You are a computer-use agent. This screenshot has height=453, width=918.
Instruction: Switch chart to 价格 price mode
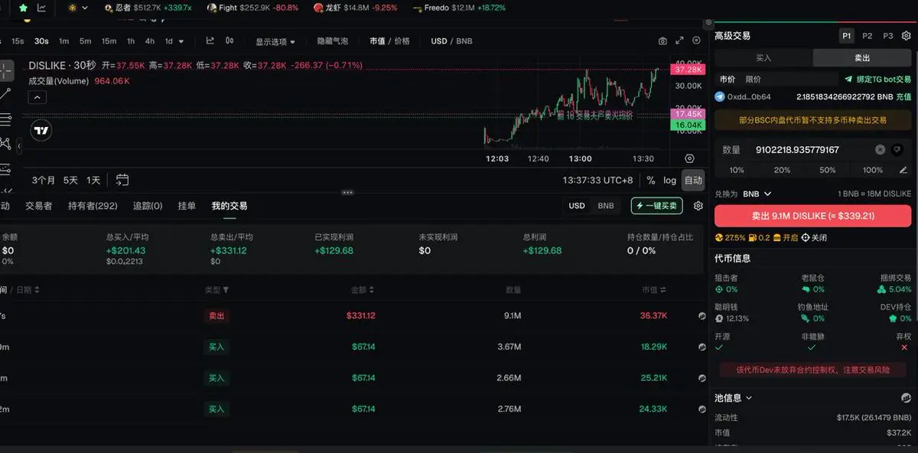coord(402,41)
